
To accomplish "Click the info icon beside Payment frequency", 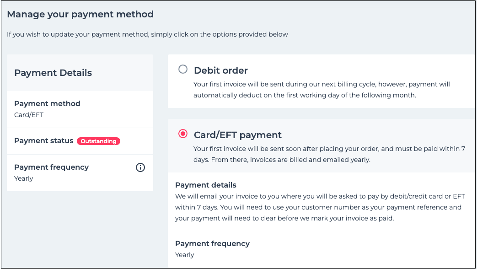I will tap(140, 167).
